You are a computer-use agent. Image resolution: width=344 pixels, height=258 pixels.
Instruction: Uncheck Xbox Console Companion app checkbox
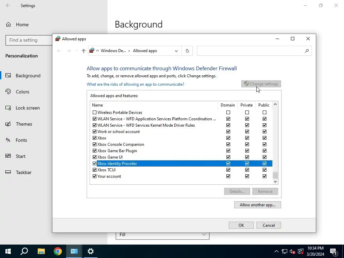coord(94,144)
